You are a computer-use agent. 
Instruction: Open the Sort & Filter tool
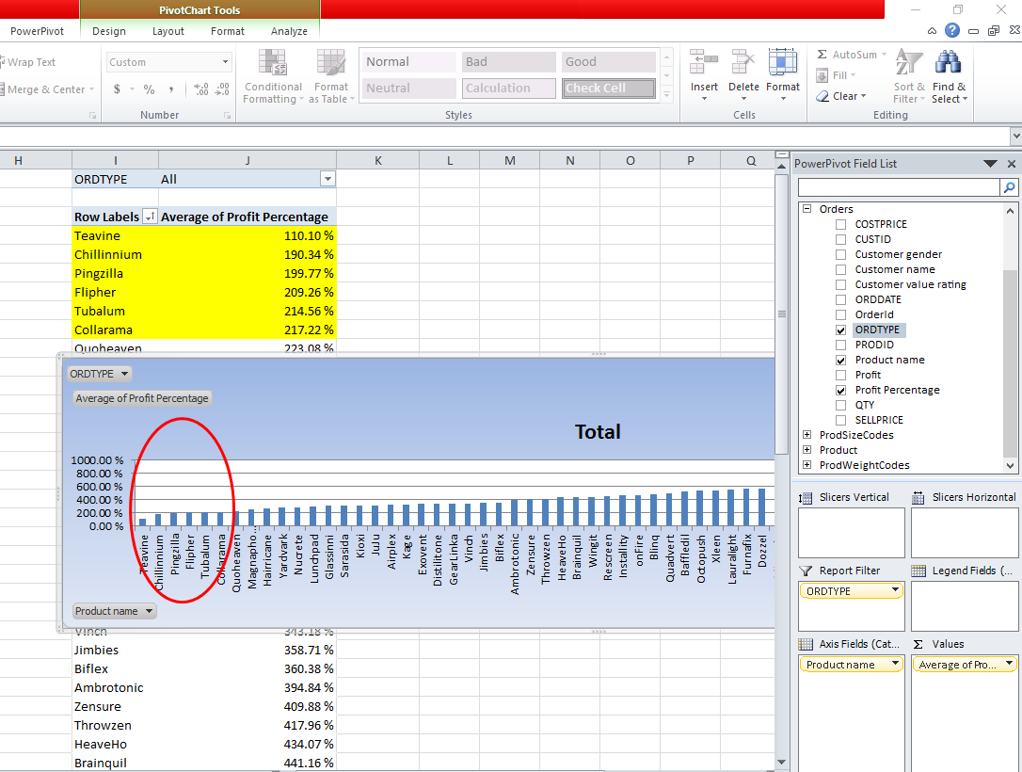[x=908, y=75]
